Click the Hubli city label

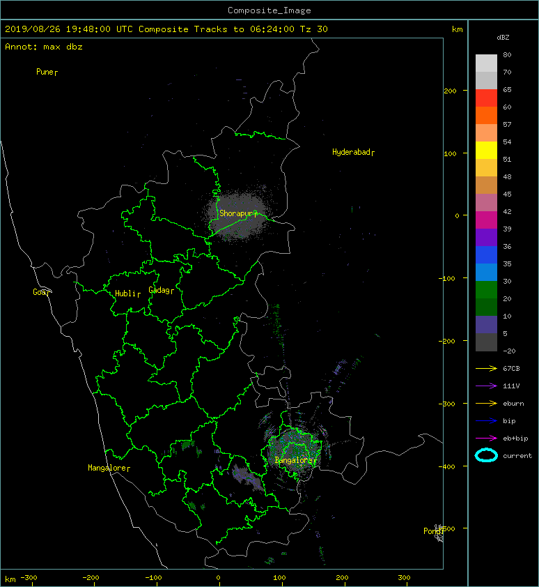[x=127, y=293]
